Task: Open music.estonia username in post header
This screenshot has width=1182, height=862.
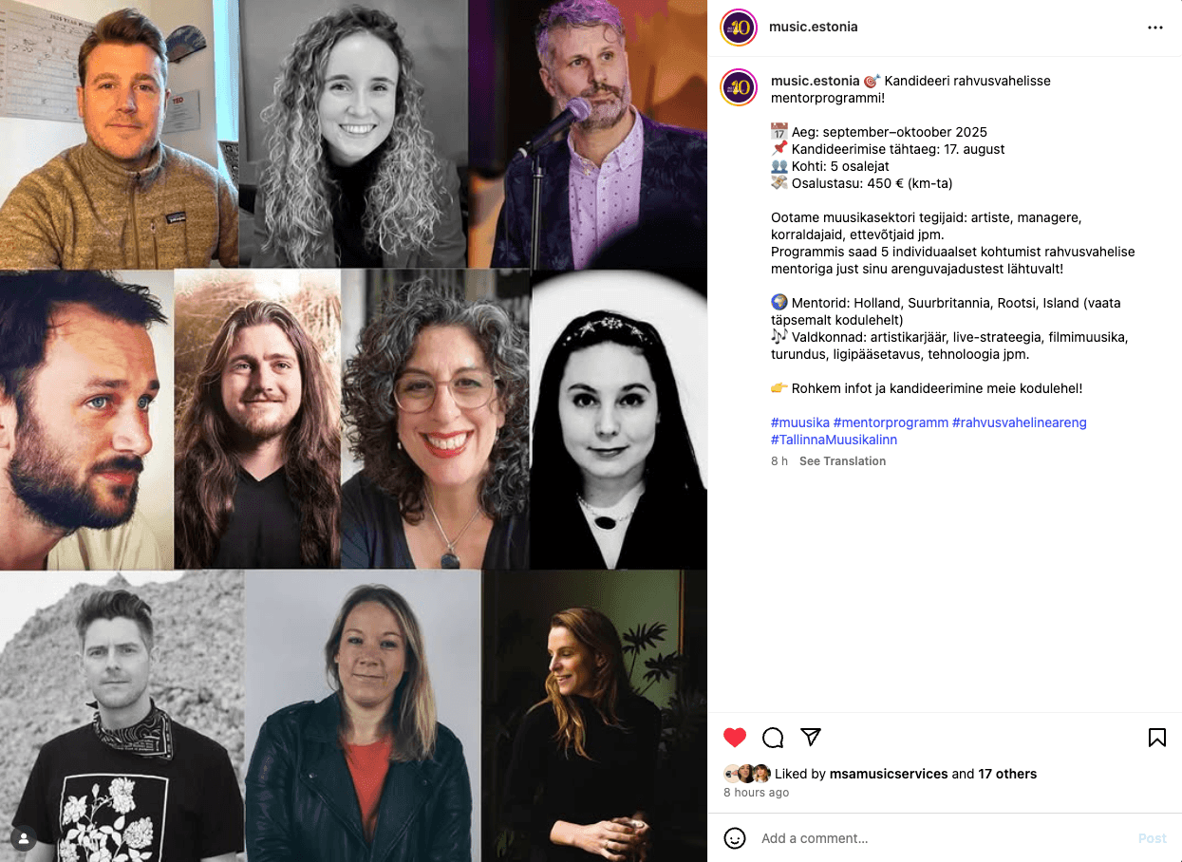Action: [813, 27]
